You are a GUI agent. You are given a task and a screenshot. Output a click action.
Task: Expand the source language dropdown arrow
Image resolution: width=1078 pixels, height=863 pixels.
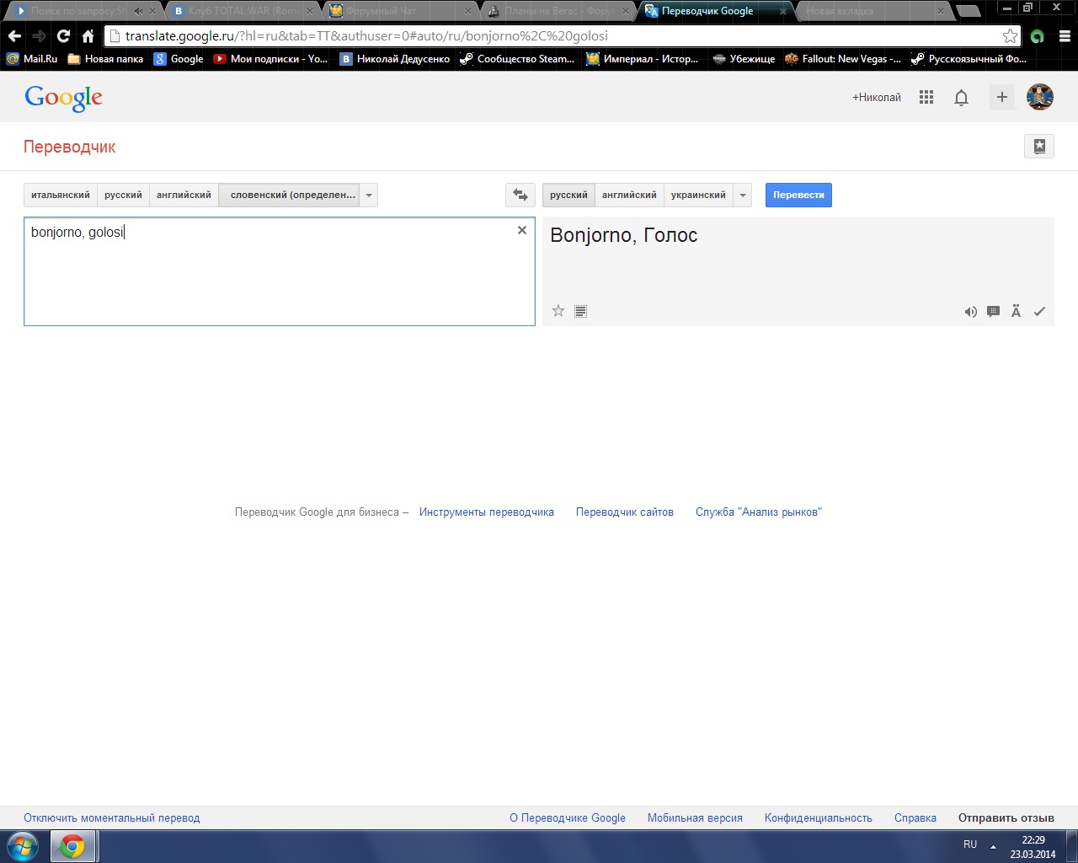tap(369, 195)
